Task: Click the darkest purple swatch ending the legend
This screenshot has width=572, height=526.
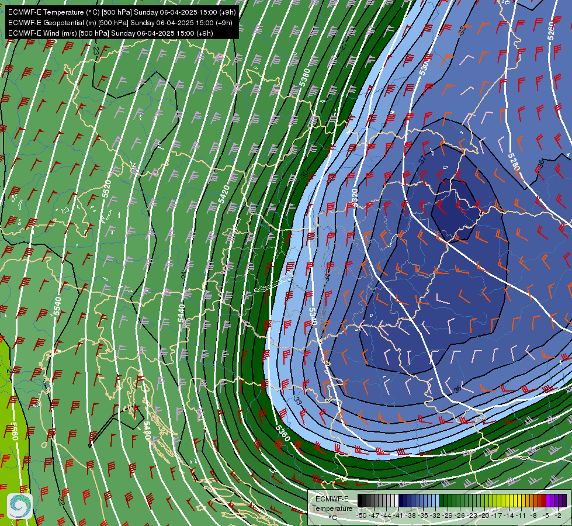Action: point(564,500)
